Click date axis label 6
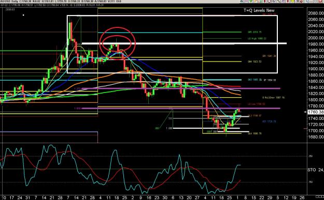The image size is (324, 200). click(173, 198)
